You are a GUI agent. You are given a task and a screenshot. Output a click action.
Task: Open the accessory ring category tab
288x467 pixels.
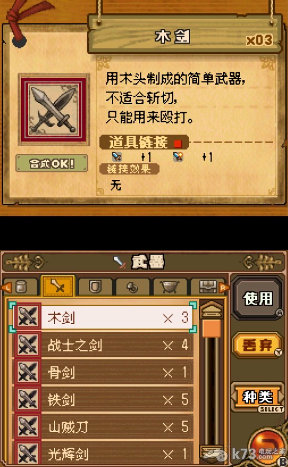(x=132, y=287)
